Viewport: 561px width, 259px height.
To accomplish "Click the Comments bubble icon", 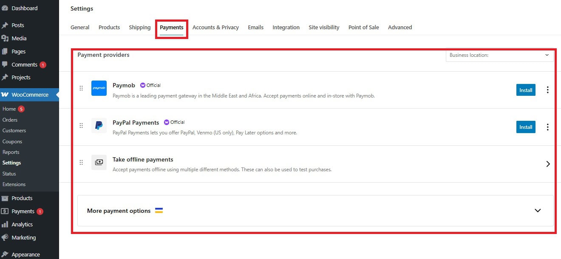I will tap(5, 65).
